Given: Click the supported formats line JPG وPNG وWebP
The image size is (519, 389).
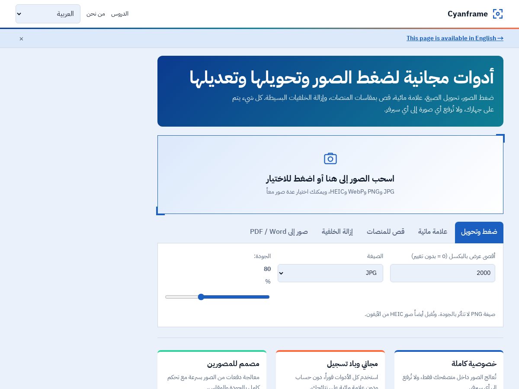Looking at the screenshot, I should point(330,191).
